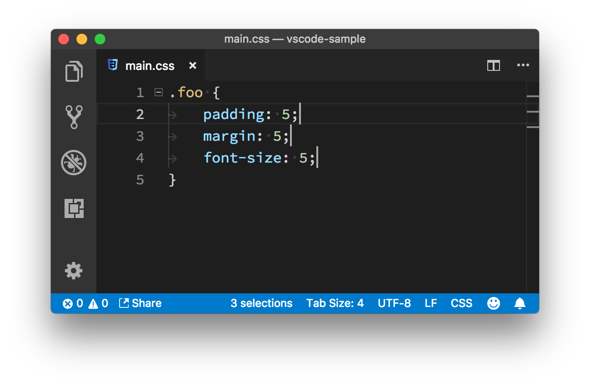Close the main.css tab

point(192,65)
